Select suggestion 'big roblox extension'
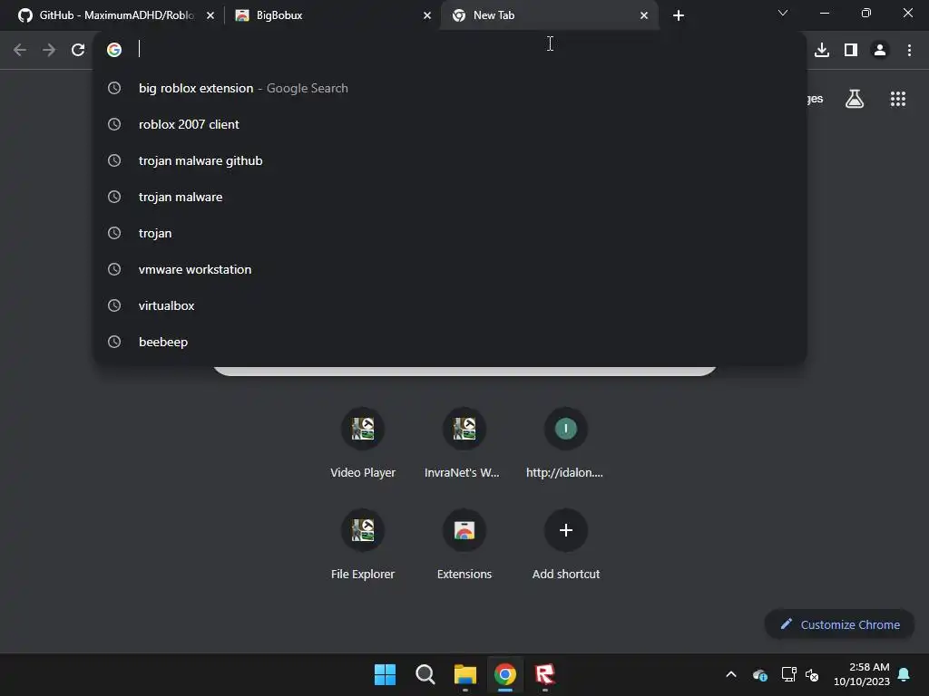 click(450, 88)
